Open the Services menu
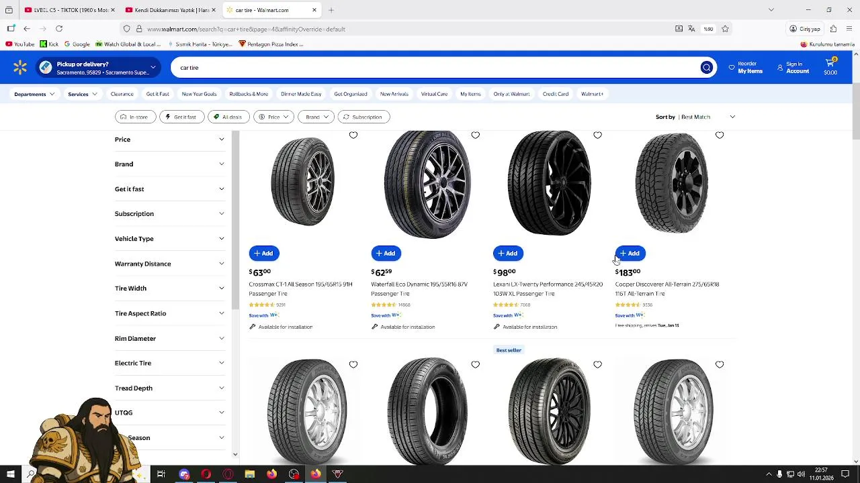Image resolution: width=860 pixels, height=483 pixels. click(x=82, y=94)
